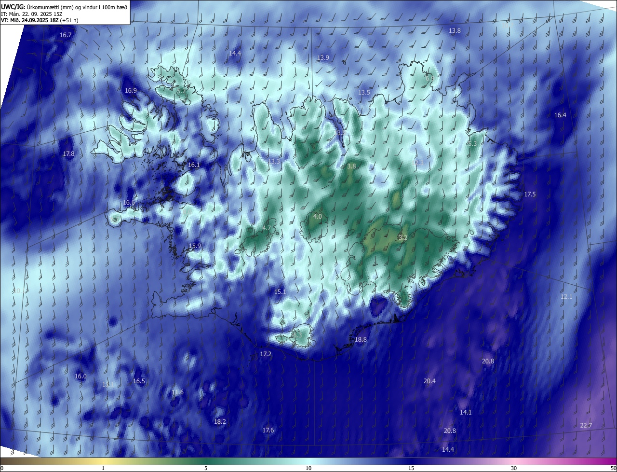The width and height of the screenshot is (617, 472).
Task: Click the color scale tick label 1
Action: (103, 468)
